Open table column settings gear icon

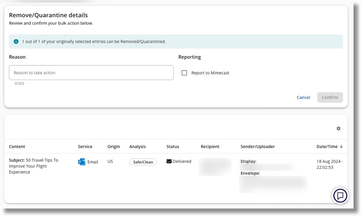[338, 128]
